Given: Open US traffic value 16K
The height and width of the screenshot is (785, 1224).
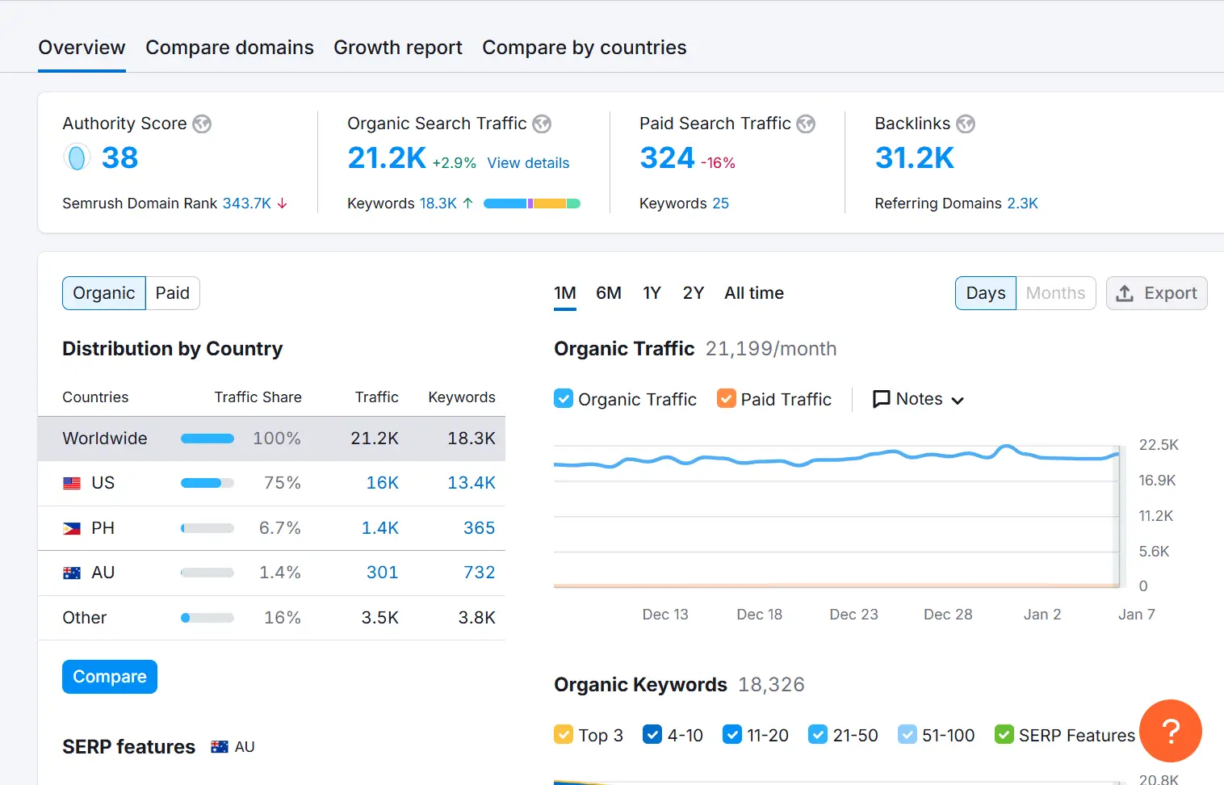Looking at the screenshot, I should pyautogui.click(x=383, y=483).
